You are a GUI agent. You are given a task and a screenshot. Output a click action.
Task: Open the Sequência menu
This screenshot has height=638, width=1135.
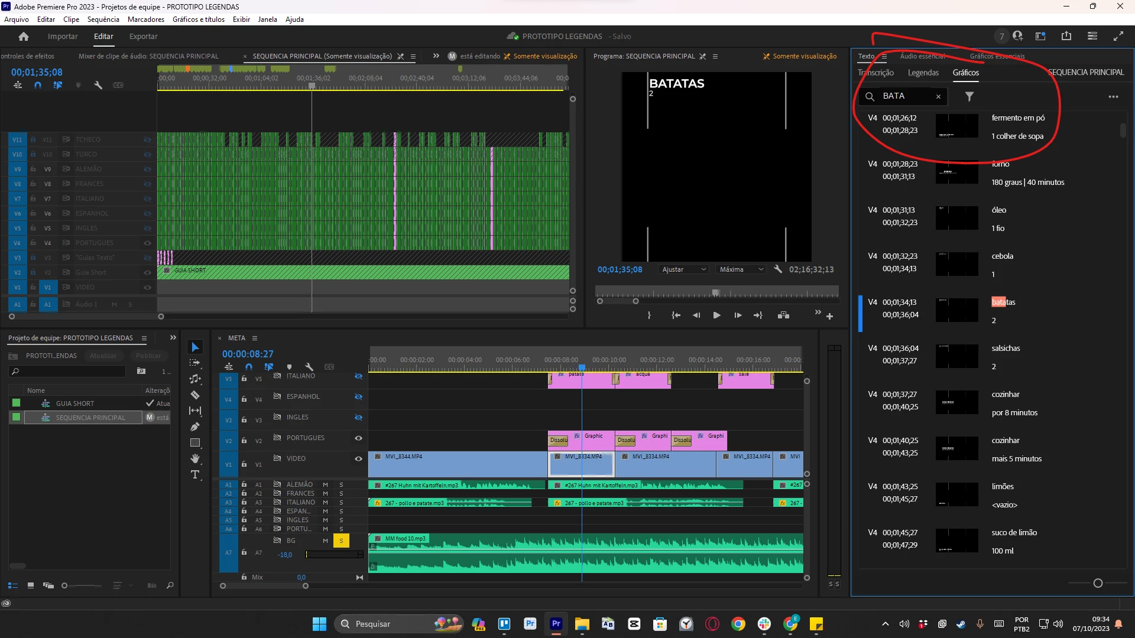pyautogui.click(x=103, y=19)
